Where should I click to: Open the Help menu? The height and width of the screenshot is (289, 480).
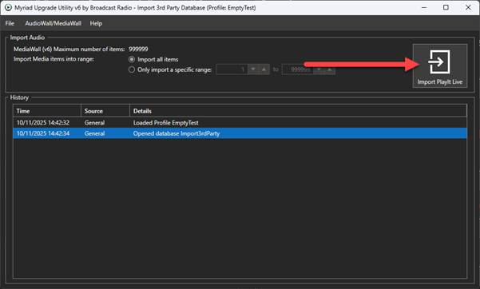(x=96, y=23)
